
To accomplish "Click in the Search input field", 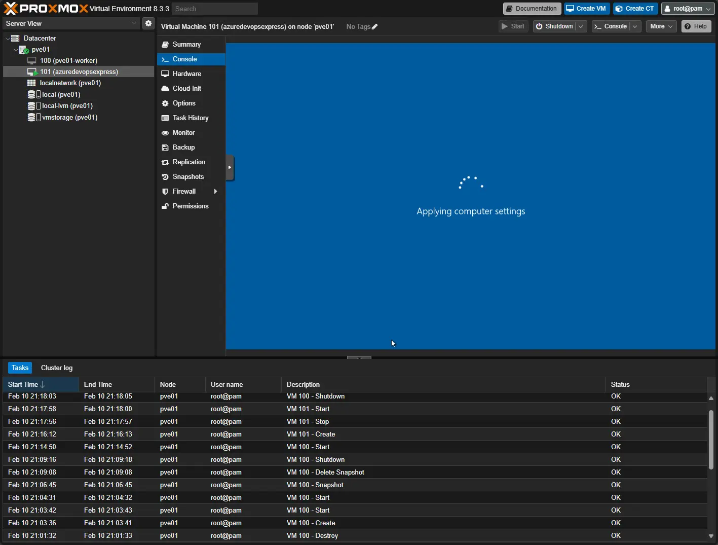I will click(x=215, y=9).
